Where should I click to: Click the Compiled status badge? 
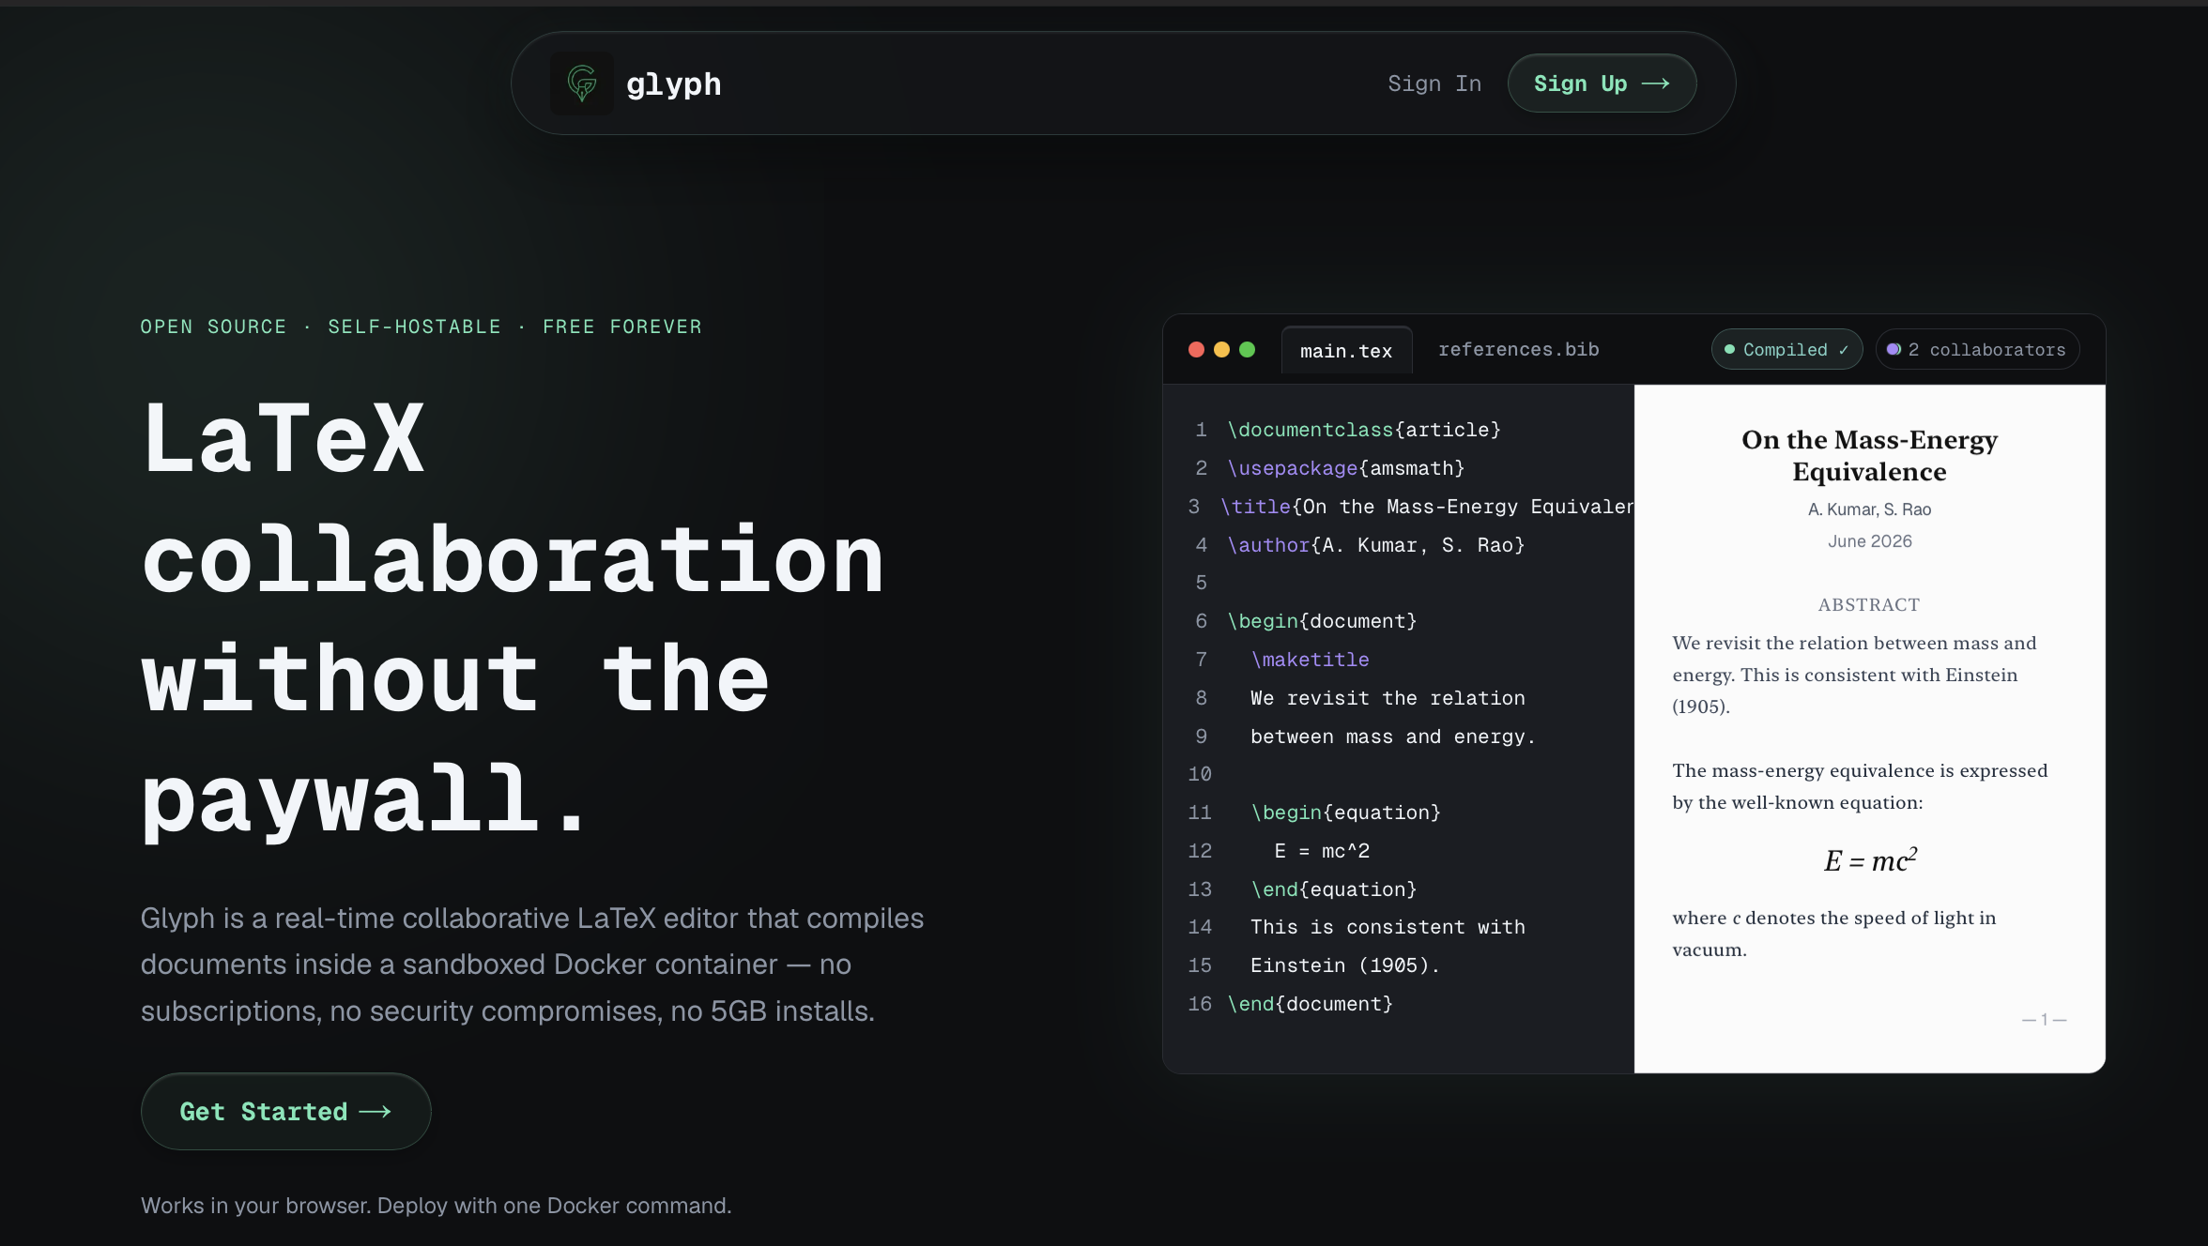click(1786, 349)
